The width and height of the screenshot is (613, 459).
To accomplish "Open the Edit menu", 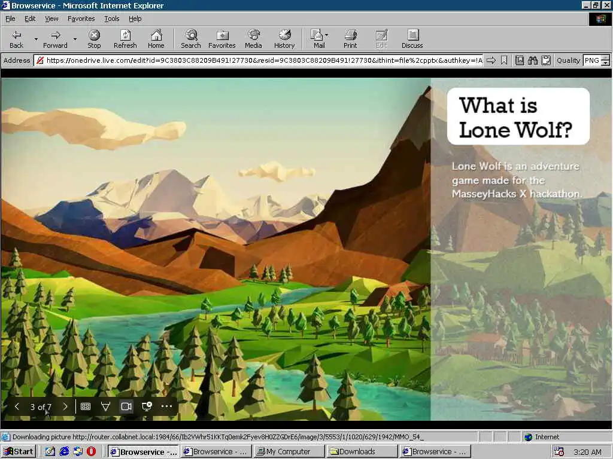I will click(30, 19).
